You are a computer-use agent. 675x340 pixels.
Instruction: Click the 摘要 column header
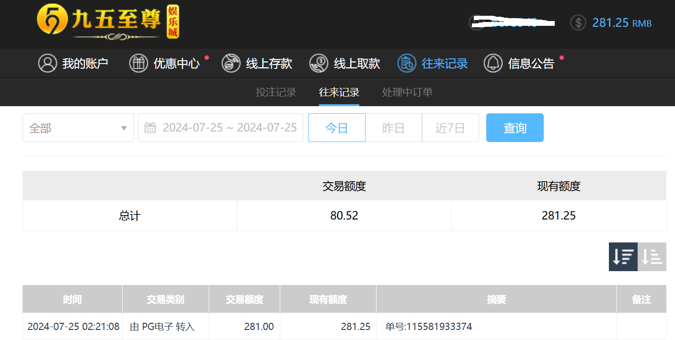click(x=497, y=299)
